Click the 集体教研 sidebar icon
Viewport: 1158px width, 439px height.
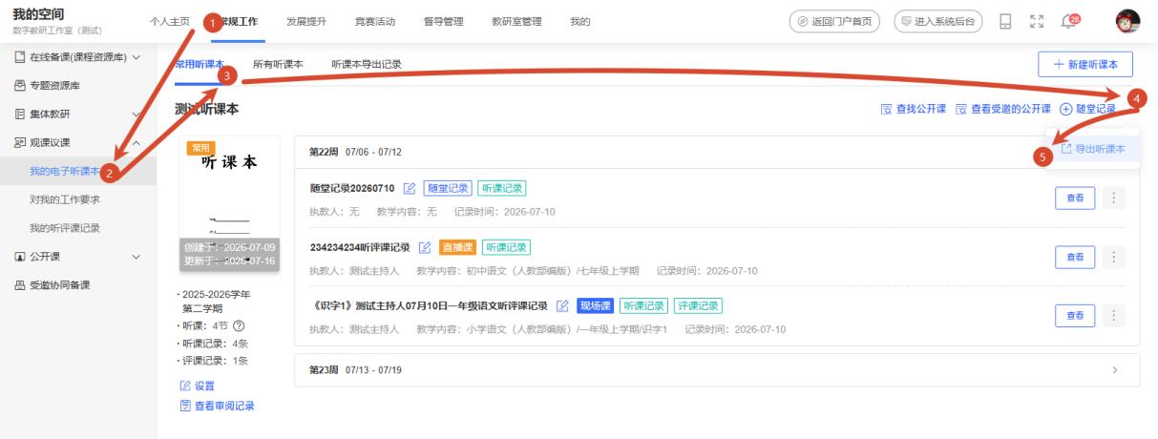tap(19, 115)
